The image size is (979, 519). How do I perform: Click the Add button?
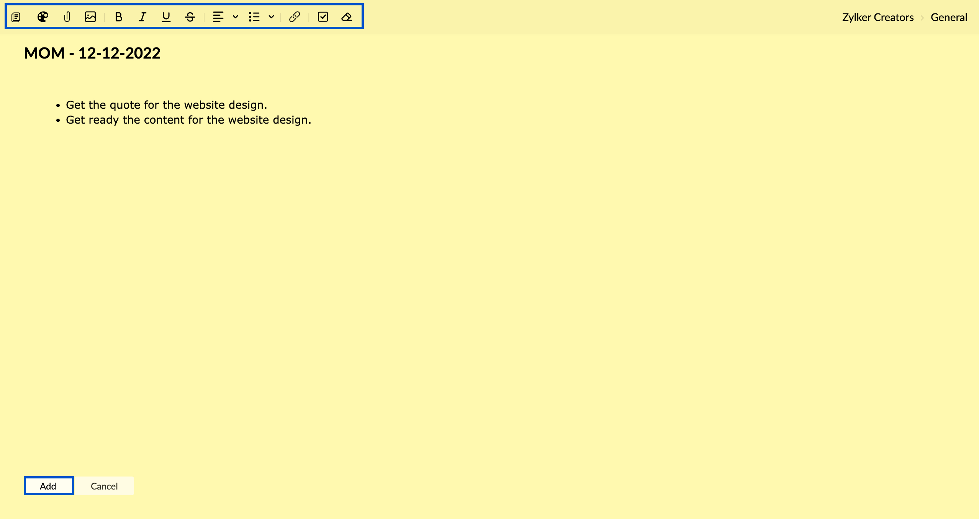pyautogui.click(x=49, y=486)
